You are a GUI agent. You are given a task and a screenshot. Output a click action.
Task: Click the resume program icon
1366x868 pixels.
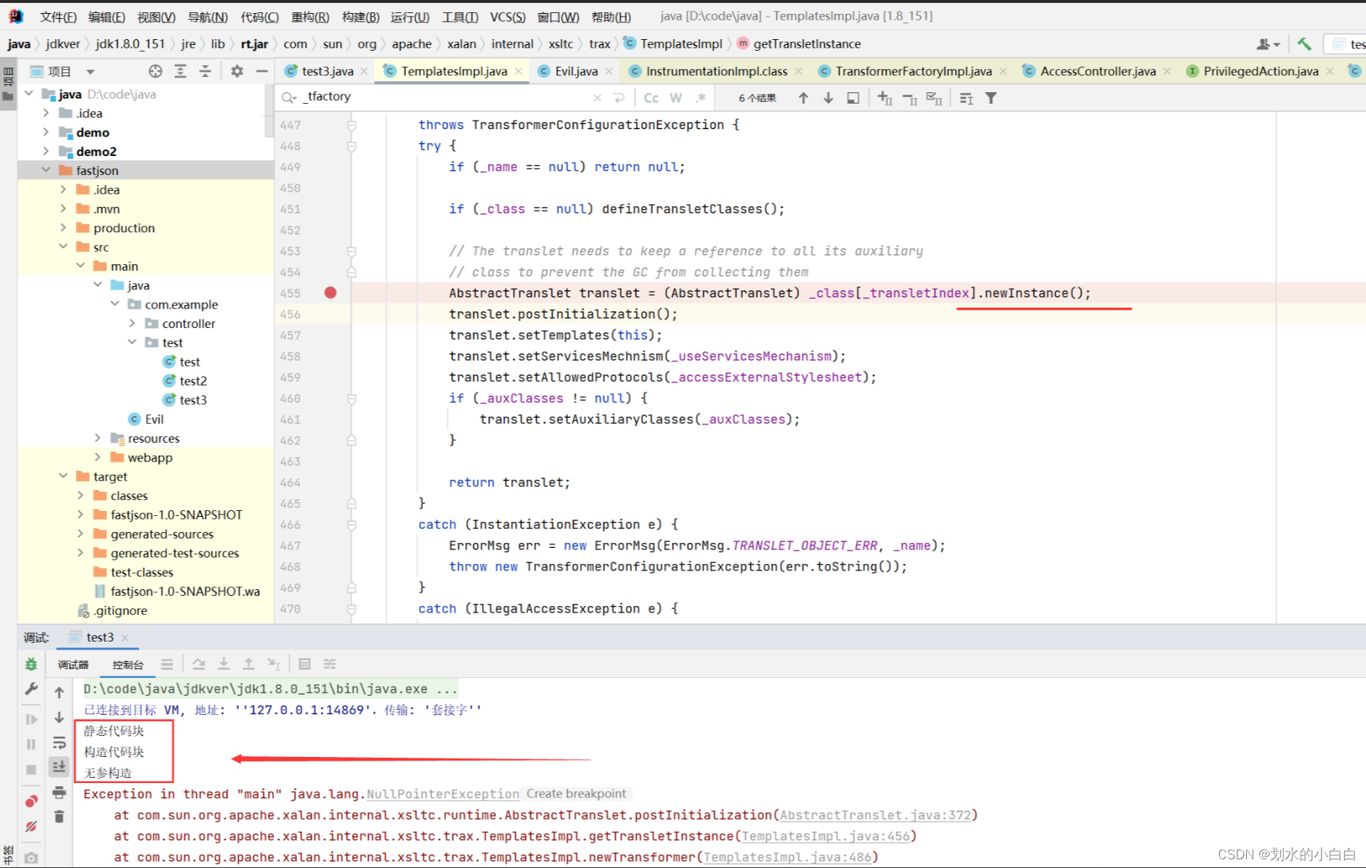pos(31,719)
